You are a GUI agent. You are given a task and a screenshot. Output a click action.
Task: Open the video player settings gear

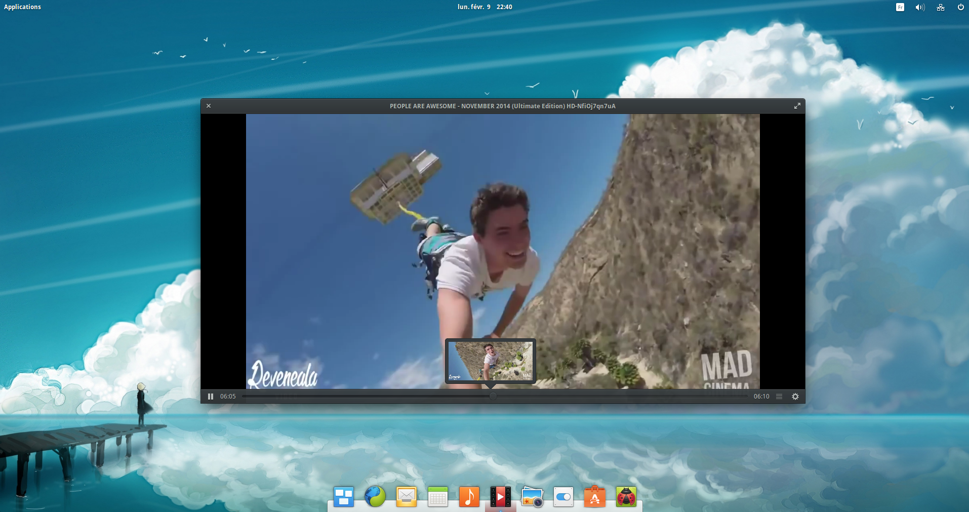click(x=795, y=397)
